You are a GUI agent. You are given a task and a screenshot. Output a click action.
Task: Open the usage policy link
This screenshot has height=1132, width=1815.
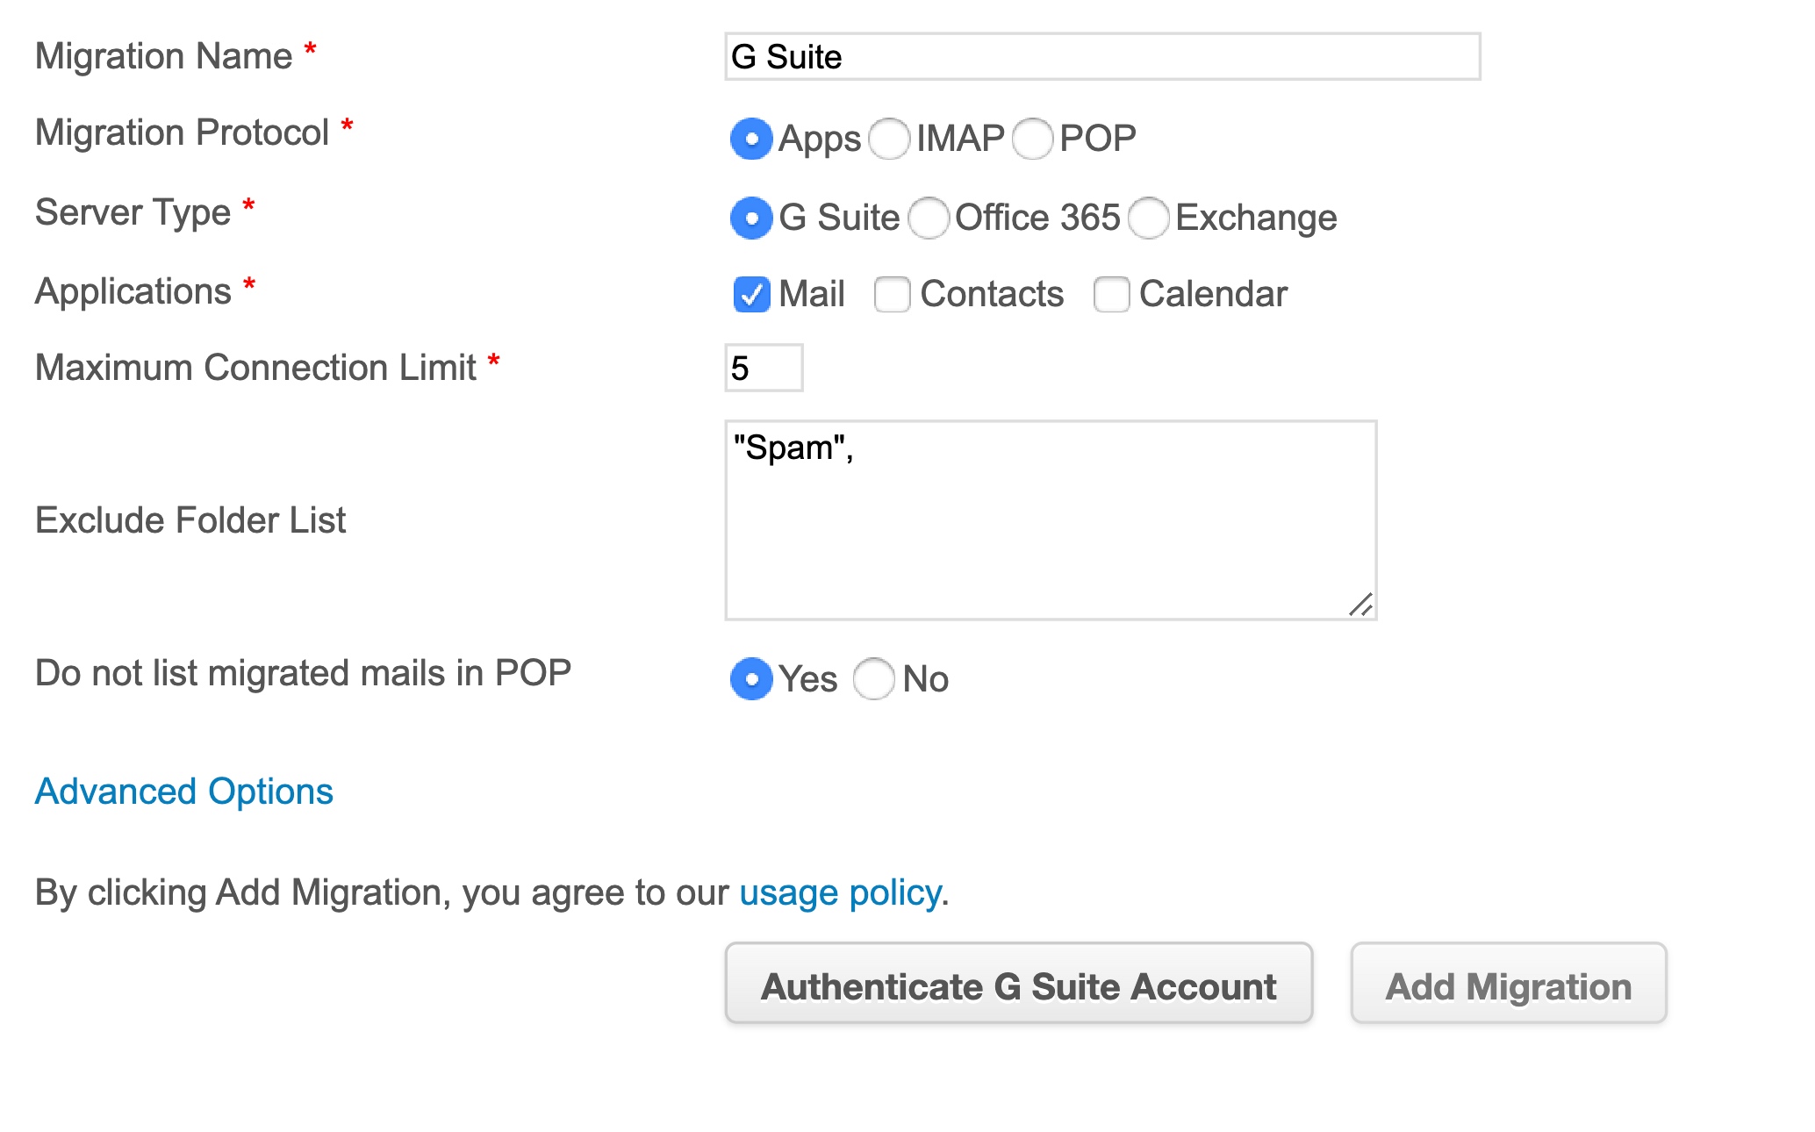pos(840,893)
